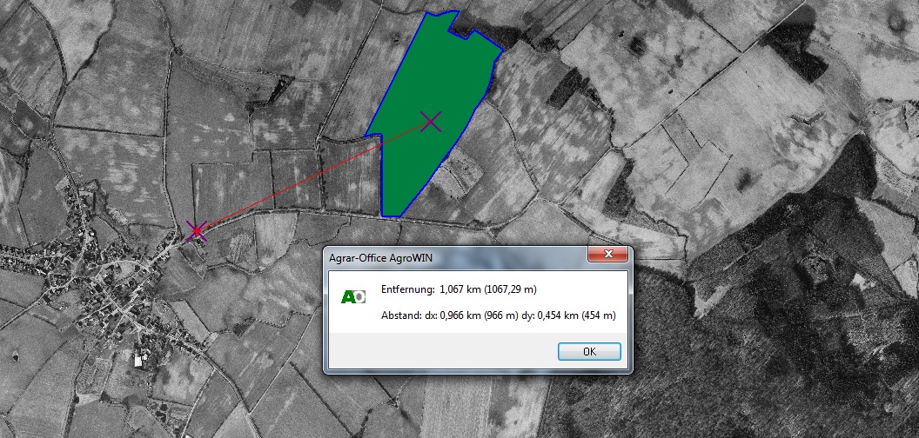The height and width of the screenshot is (438, 919).
Task: Click the dark forest area lower right
Action: pos(783,365)
